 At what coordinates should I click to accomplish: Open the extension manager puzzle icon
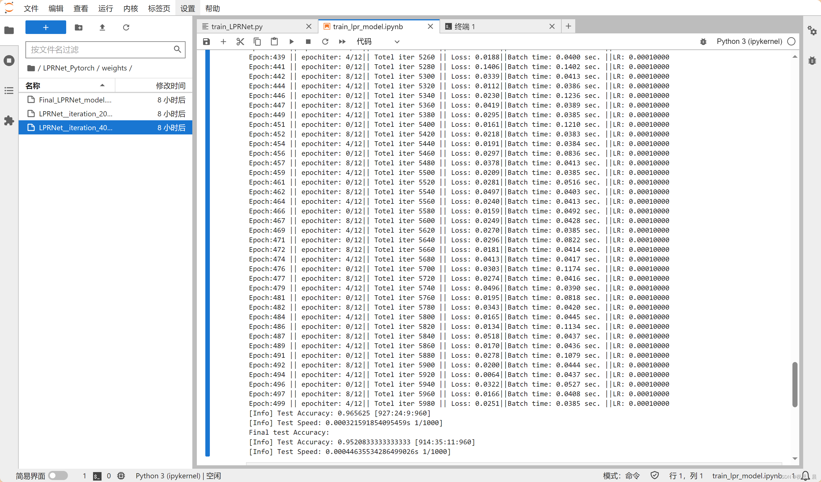(9, 121)
